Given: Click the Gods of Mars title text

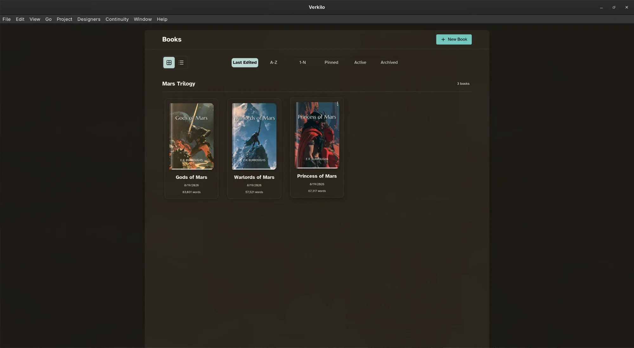Looking at the screenshot, I should point(191,177).
